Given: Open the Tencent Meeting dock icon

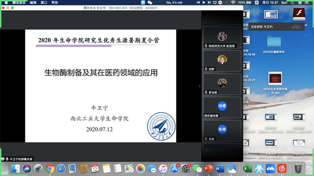Looking at the screenshot, I should (270, 169).
